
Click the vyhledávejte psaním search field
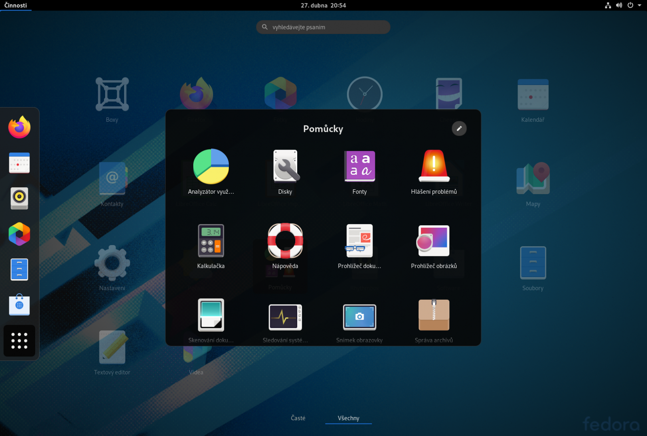[323, 27]
